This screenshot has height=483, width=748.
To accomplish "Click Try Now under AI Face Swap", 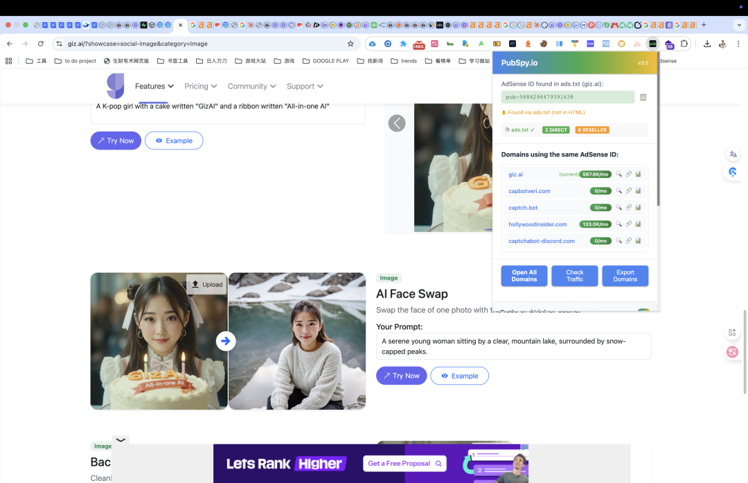I will (x=401, y=376).
